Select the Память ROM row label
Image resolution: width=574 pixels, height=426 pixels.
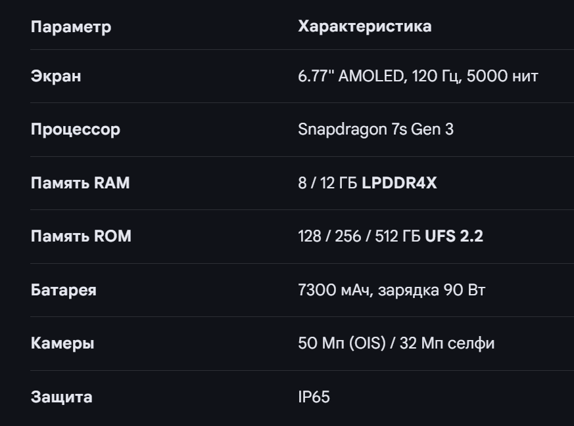pyautogui.click(x=81, y=236)
